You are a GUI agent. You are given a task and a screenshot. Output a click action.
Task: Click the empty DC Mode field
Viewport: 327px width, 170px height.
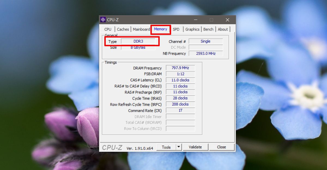coord(206,47)
